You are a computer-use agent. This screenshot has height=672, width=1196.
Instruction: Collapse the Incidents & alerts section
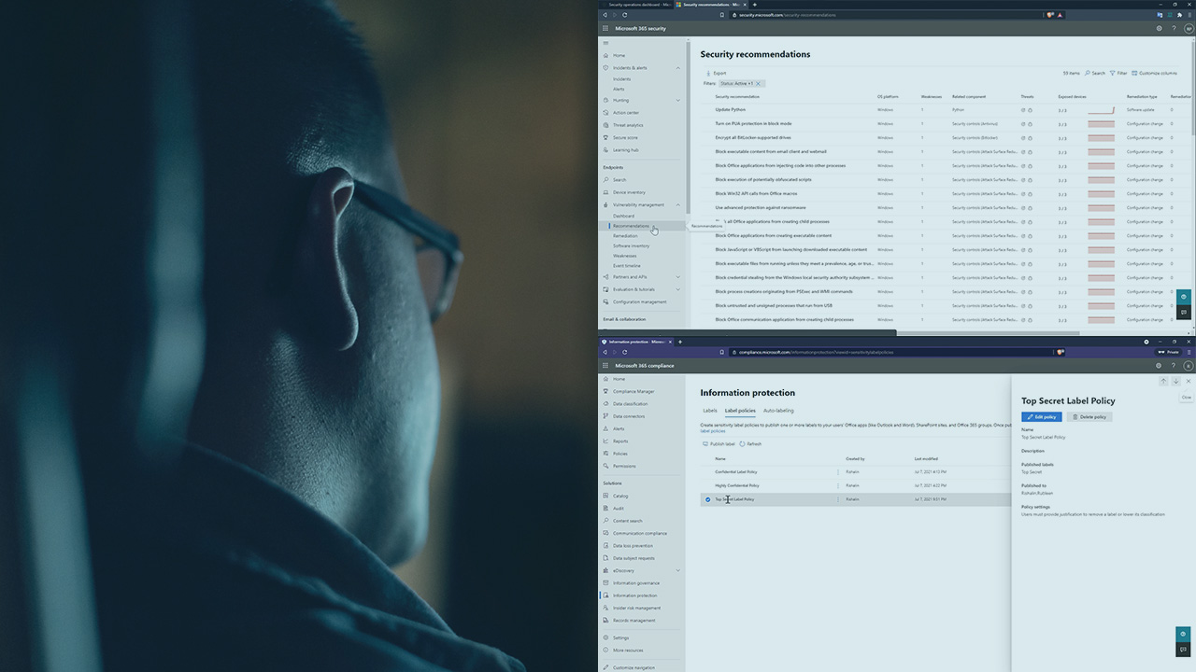(678, 68)
